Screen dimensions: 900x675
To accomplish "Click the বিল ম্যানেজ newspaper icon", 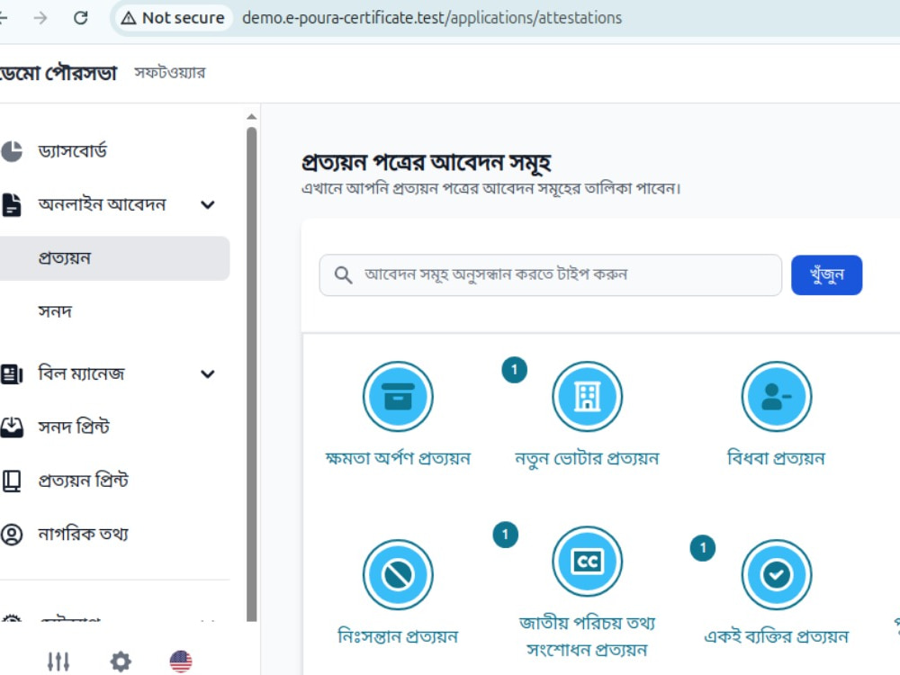I will point(12,374).
